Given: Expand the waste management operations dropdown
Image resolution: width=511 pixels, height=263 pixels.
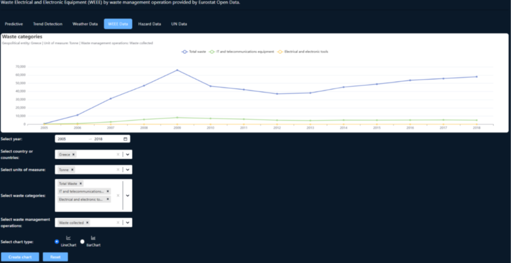Looking at the screenshot, I should coord(127,223).
